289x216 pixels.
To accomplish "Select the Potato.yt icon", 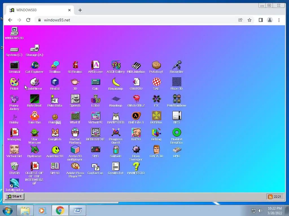I will coord(156,67).
